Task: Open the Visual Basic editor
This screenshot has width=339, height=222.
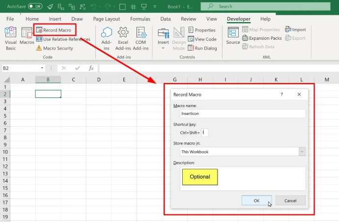Action: pos(11,38)
